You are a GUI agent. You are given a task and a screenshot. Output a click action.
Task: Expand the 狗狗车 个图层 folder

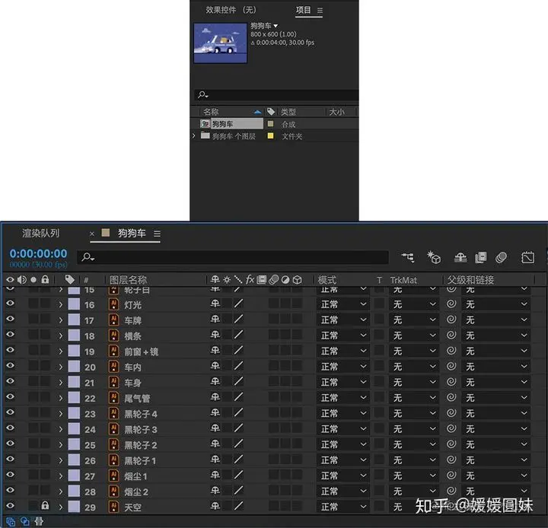pyautogui.click(x=193, y=135)
